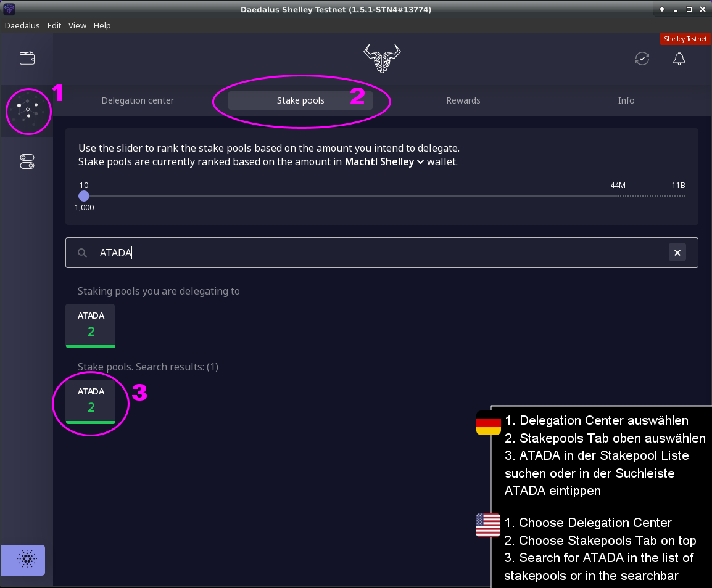712x588 pixels.
Task: Click the Shelley Testnet badge
Action: 685,39
